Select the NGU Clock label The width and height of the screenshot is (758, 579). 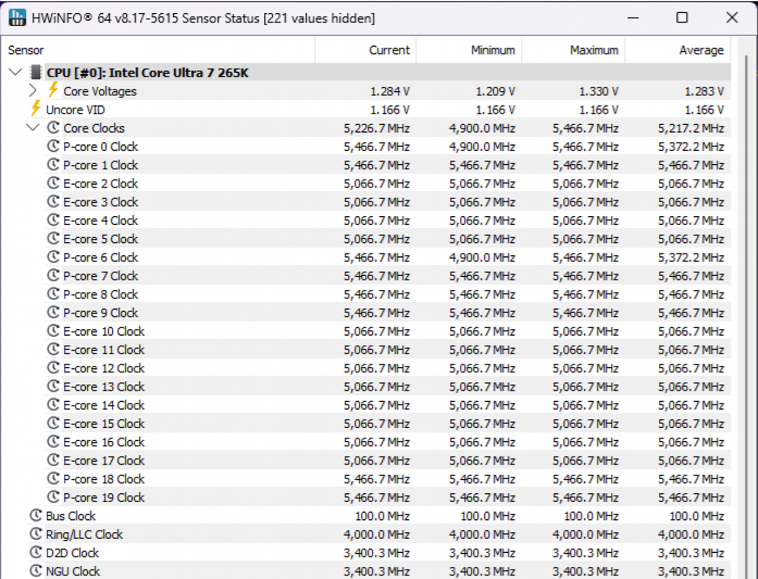pyautogui.click(x=73, y=571)
